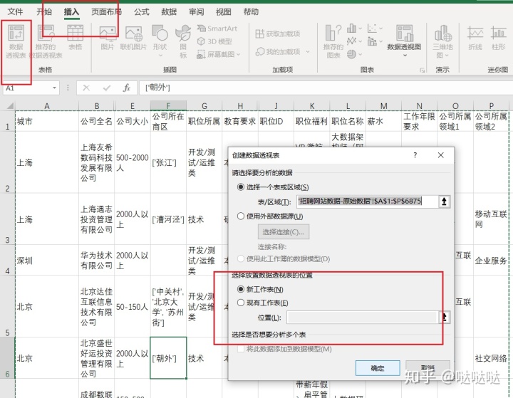The height and width of the screenshot is (398, 513).
Task: Collapse dialog via table/range selector arrow
Action: tap(445, 201)
